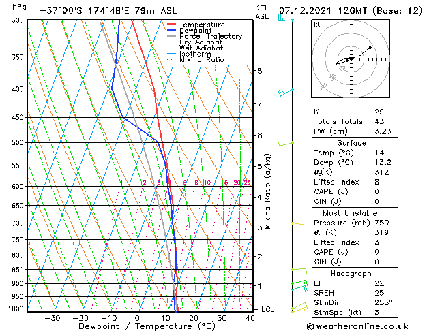Click the '-30' temperature axis label
This screenshot has width=429, height=331.
tap(53, 318)
